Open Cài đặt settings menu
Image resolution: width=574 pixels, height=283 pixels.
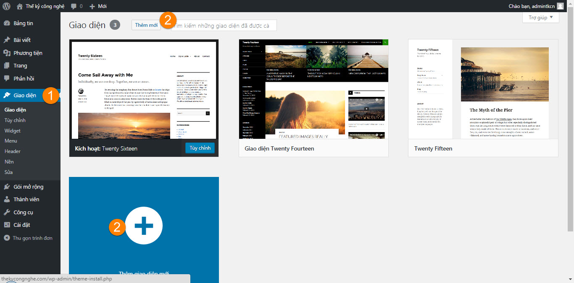[x=22, y=225]
